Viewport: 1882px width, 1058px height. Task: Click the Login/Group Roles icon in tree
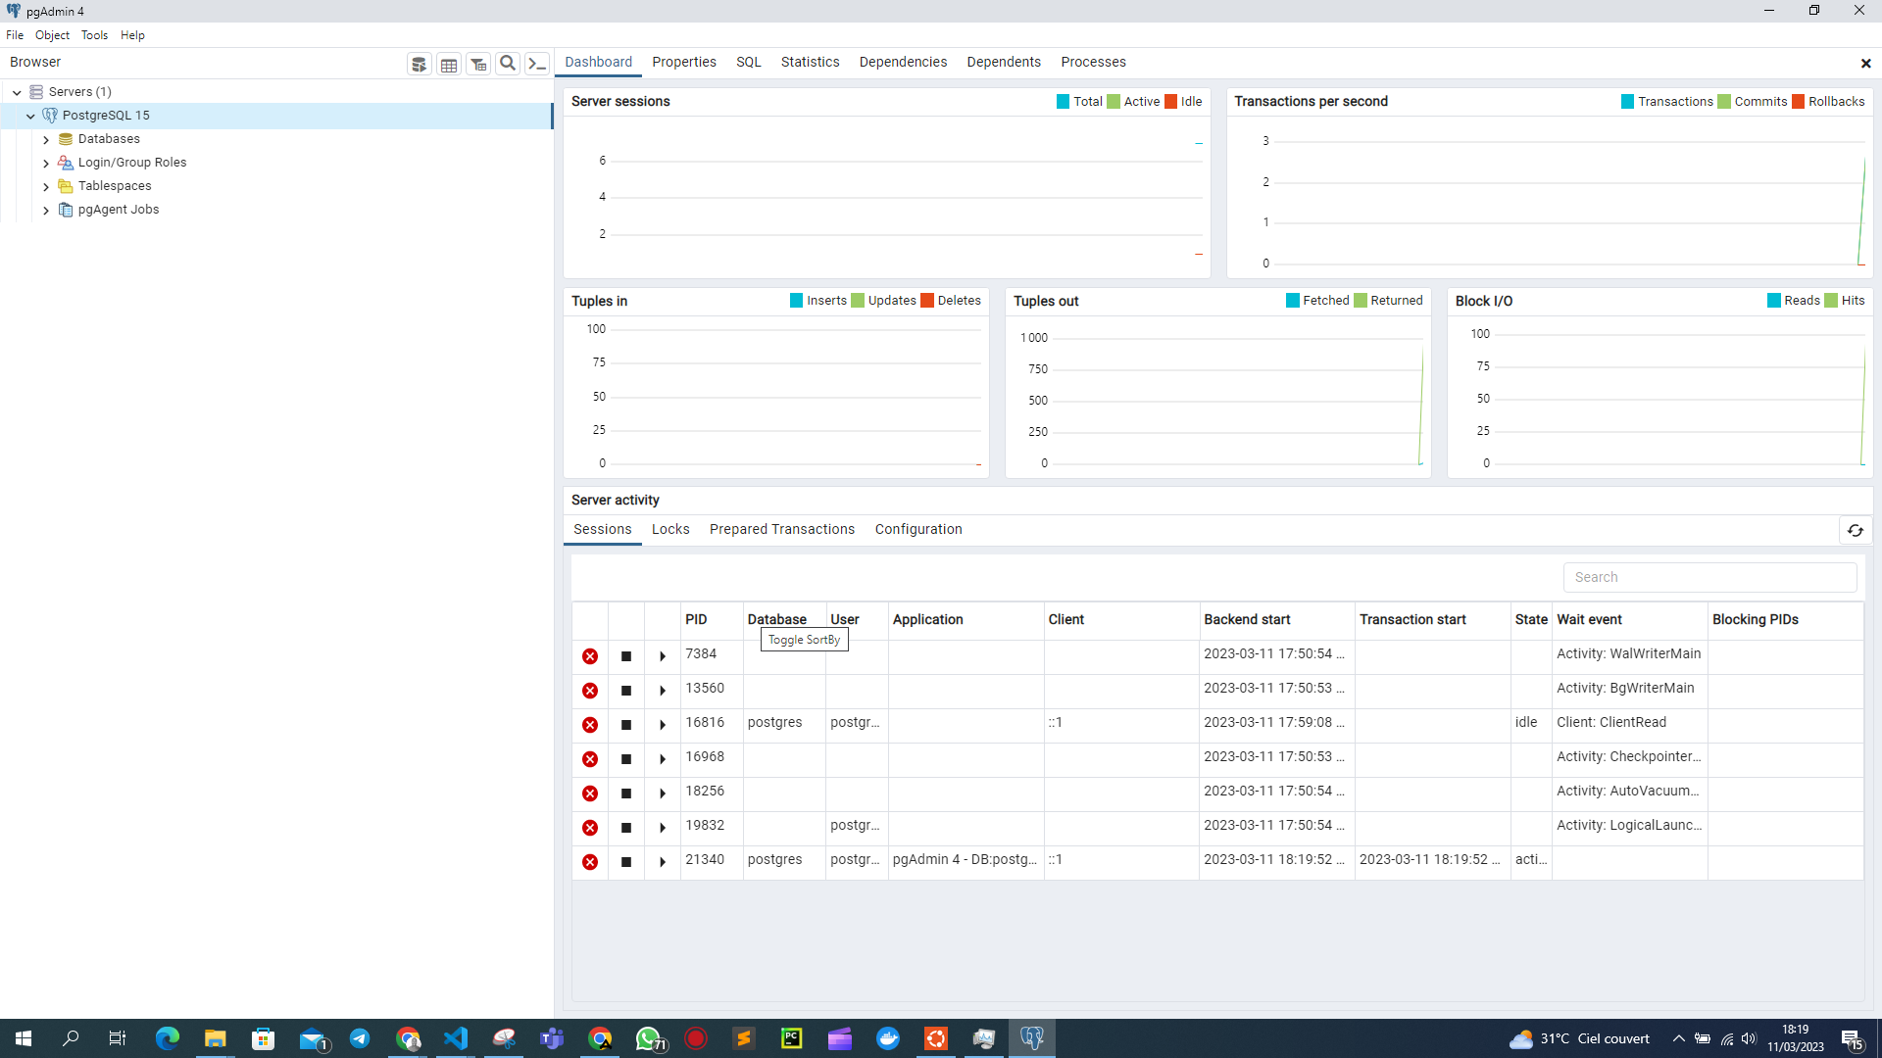pyautogui.click(x=66, y=163)
